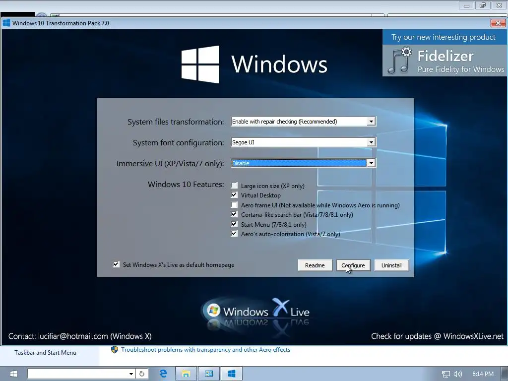Open Troubleshoot problems with transparency link
The image size is (508, 381).
click(x=205, y=350)
